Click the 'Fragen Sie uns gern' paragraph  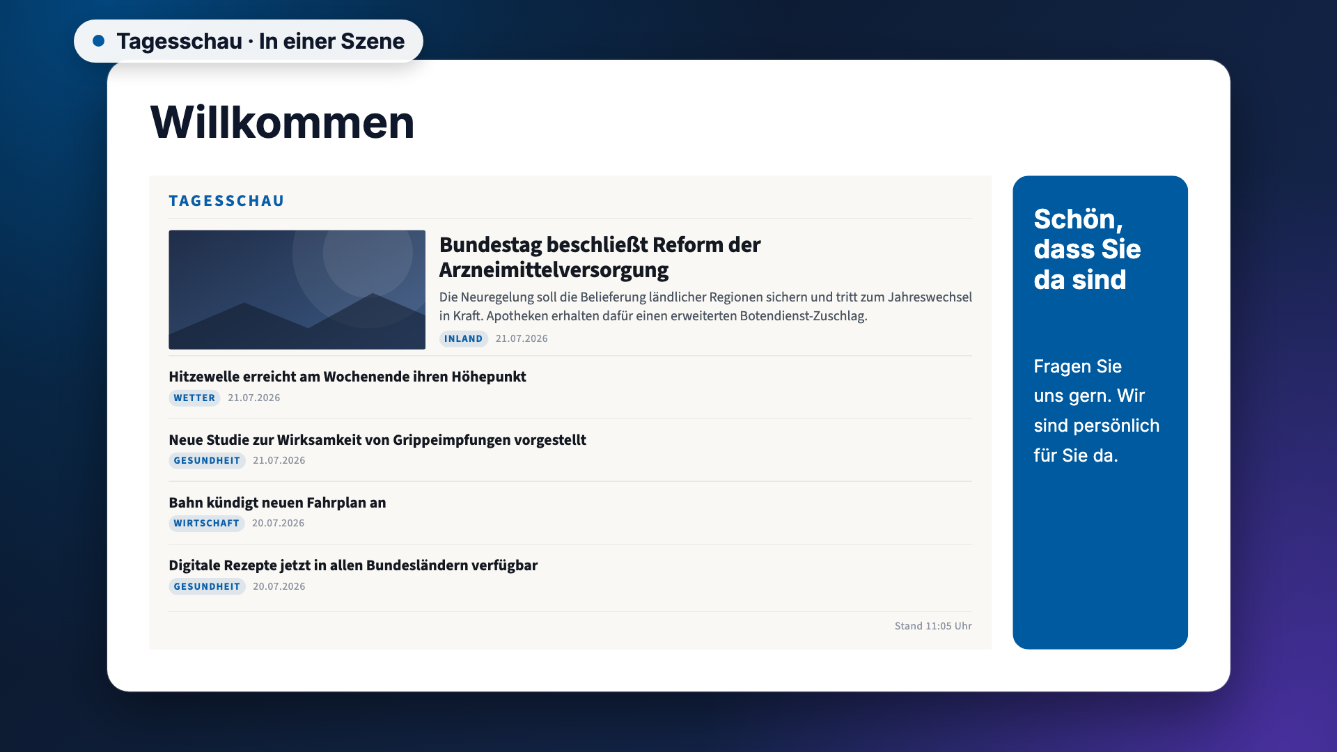(x=1096, y=411)
